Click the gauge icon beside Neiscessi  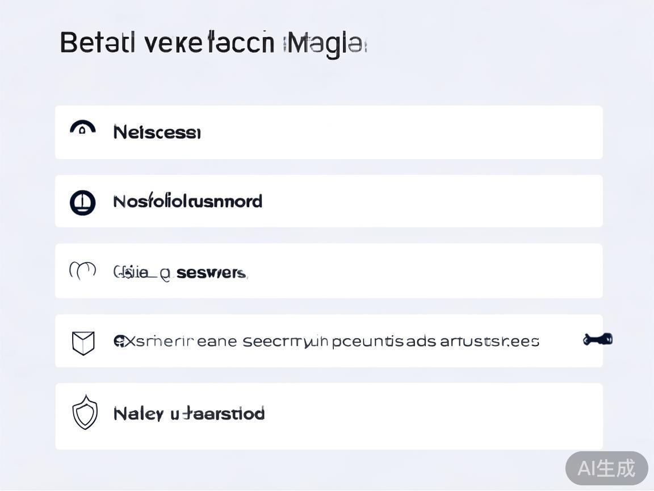click(x=83, y=128)
